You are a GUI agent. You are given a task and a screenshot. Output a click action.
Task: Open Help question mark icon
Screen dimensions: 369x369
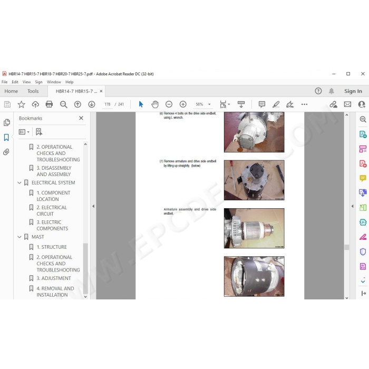(318, 91)
